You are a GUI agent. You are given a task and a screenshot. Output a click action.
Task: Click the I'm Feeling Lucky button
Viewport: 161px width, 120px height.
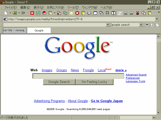click(x=94, y=82)
